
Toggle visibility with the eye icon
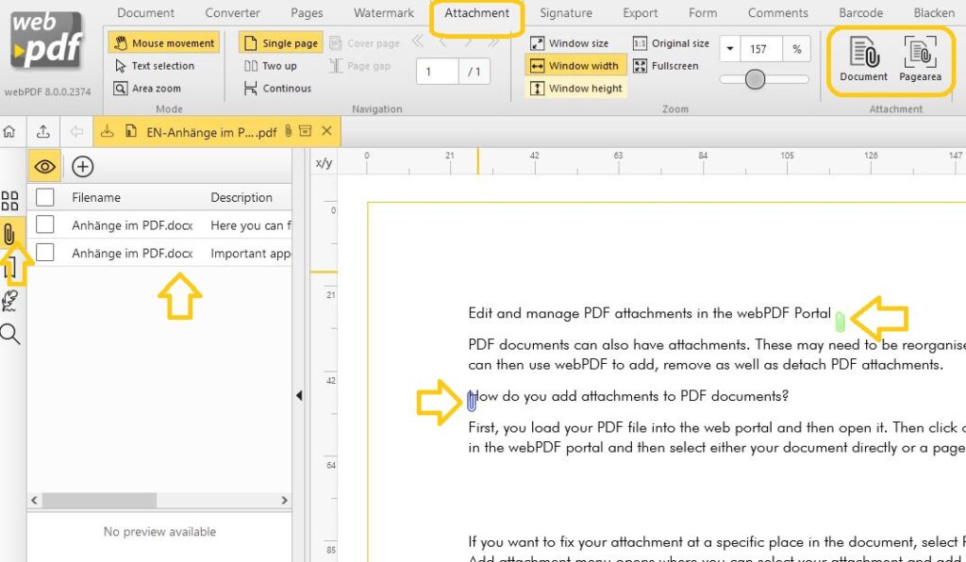pyautogui.click(x=44, y=166)
